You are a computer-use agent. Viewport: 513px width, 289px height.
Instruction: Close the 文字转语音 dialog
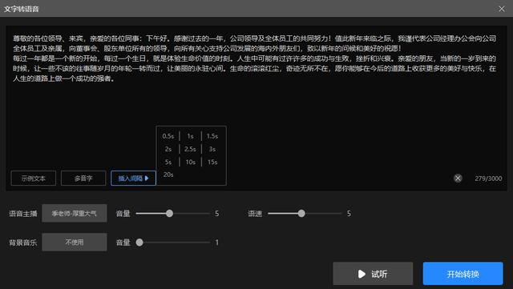pos(502,9)
